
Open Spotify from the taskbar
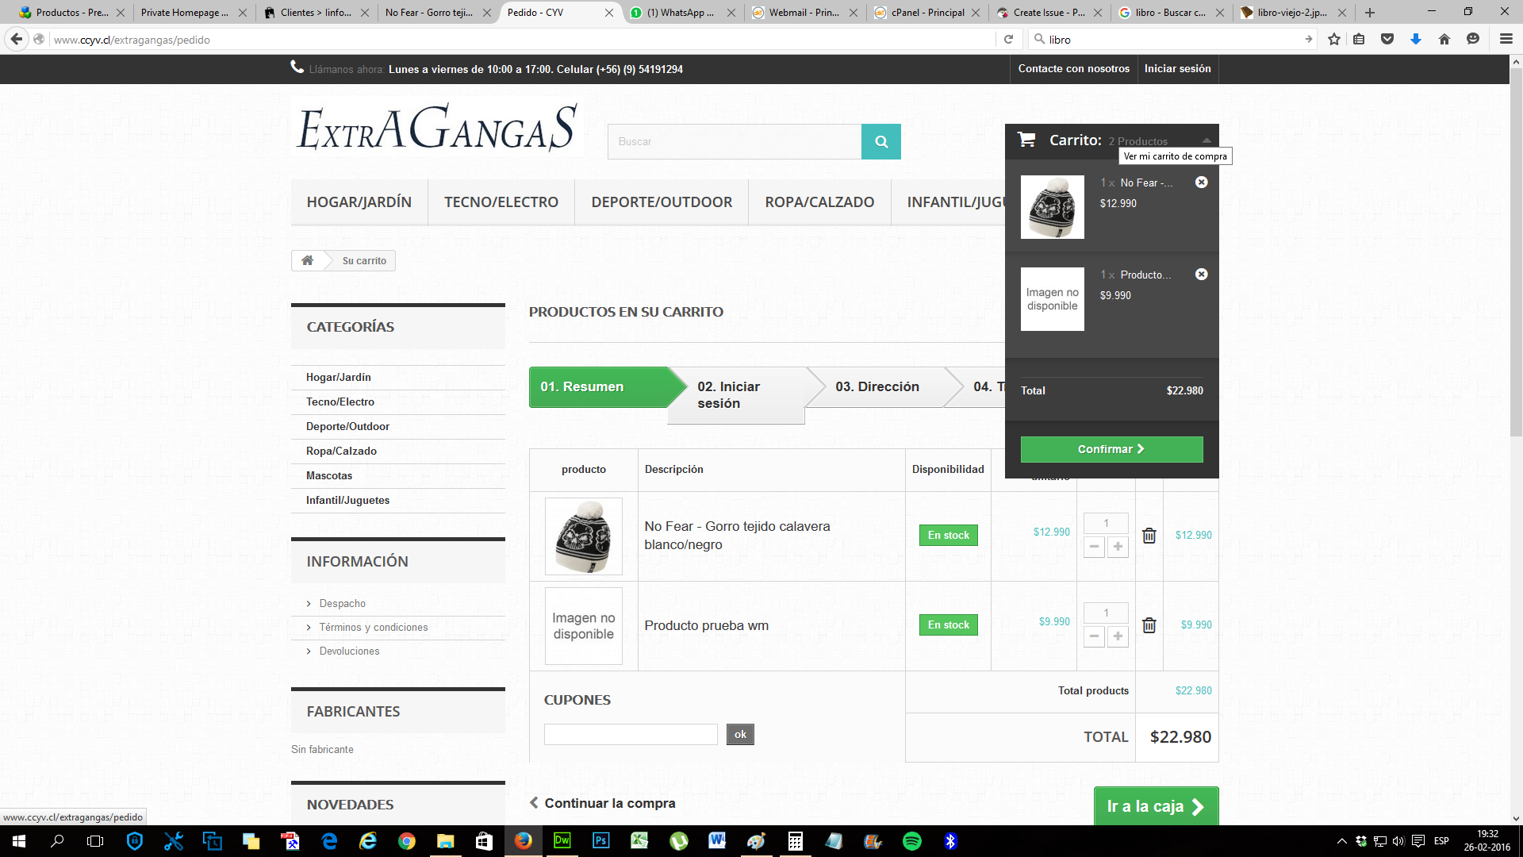[911, 841]
